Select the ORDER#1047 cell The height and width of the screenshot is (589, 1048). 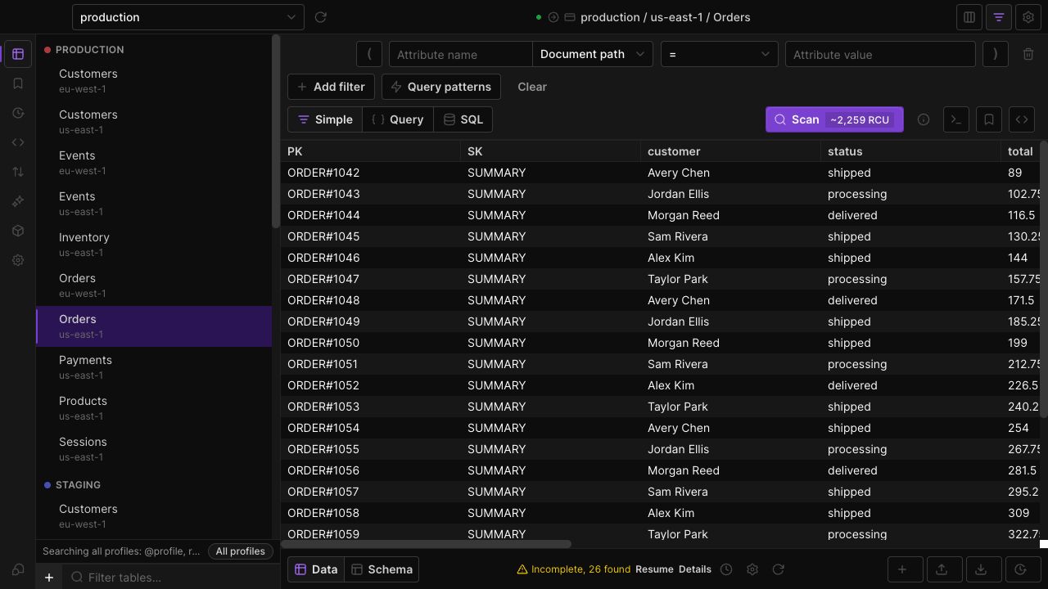coord(371,279)
